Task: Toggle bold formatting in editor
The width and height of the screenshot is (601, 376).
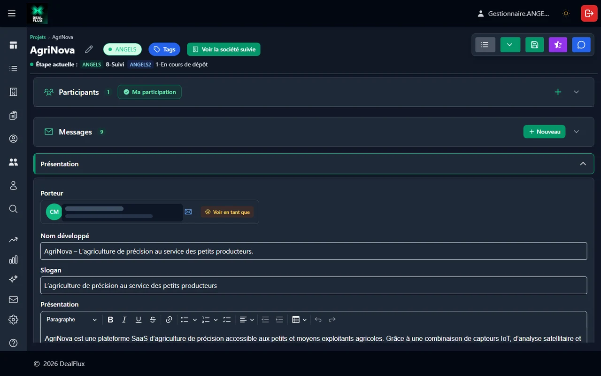Action: tap(110, 320)
